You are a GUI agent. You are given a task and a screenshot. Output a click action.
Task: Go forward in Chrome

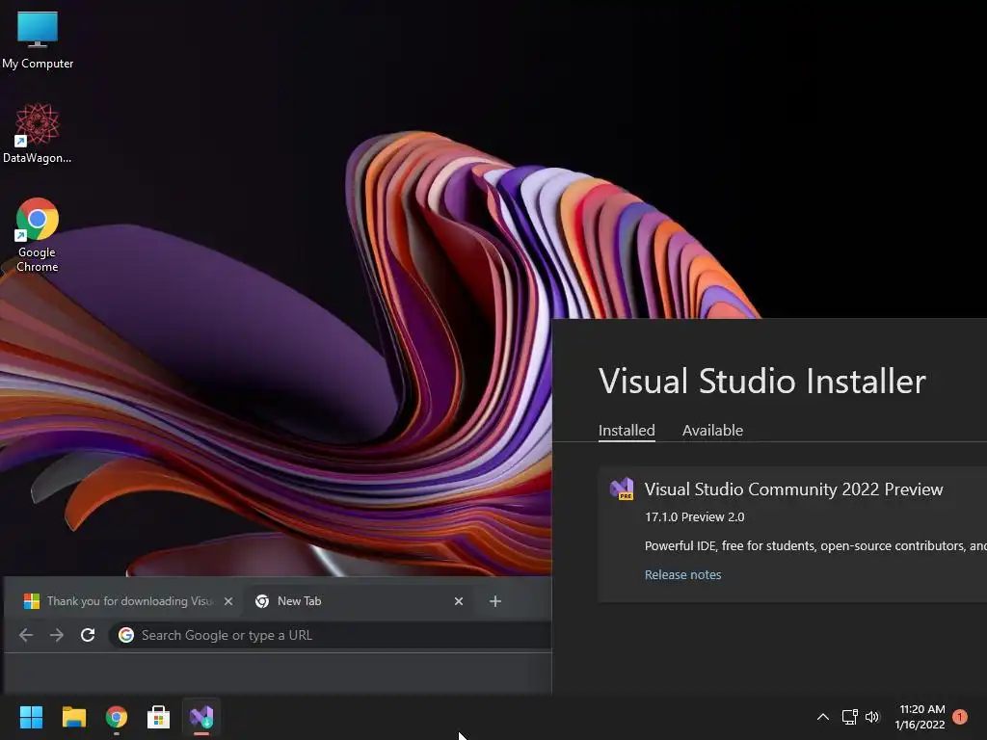57,635
